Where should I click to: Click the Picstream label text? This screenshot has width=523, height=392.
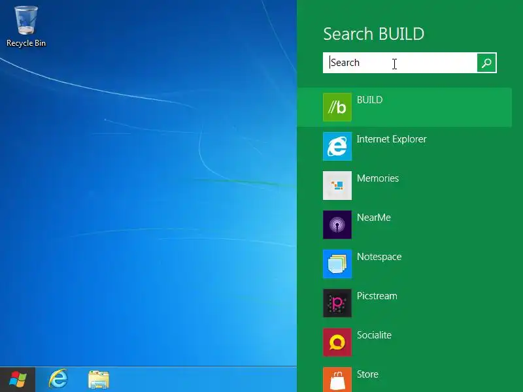tap(377, 296)
